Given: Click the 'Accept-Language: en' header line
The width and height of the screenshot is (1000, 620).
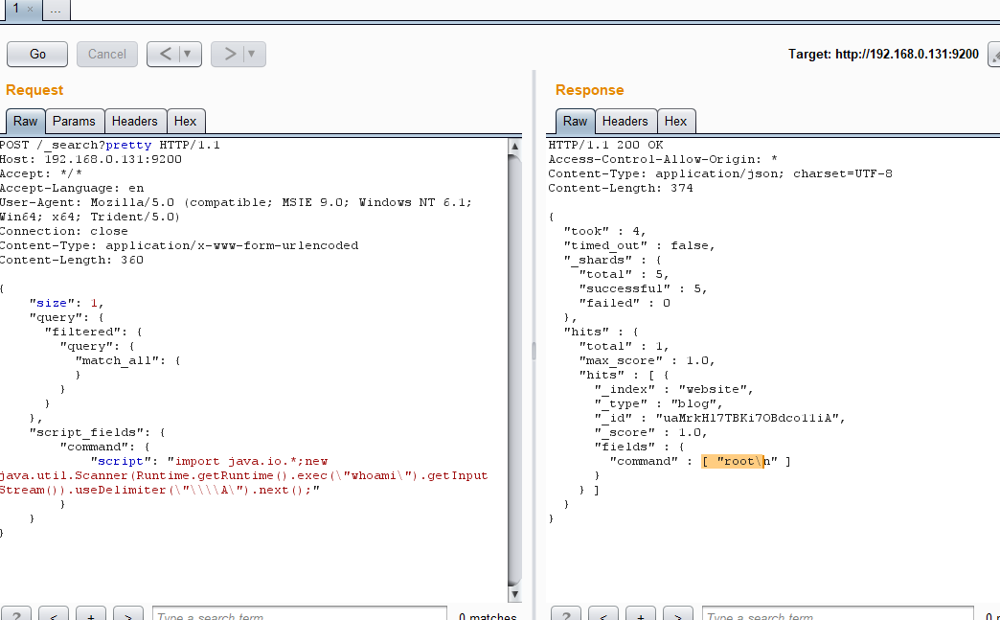Looking at the screenshot, I should pos(72,188).
